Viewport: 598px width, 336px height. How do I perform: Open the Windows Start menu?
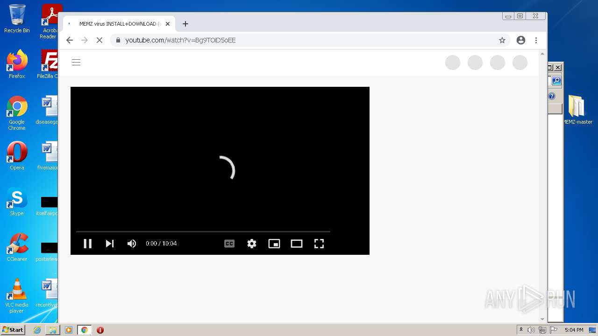13,330
